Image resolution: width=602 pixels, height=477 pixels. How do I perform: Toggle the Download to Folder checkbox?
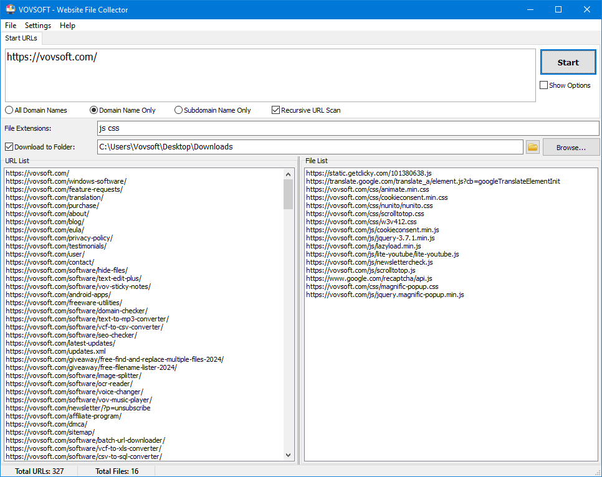click(x=9, y=147)
